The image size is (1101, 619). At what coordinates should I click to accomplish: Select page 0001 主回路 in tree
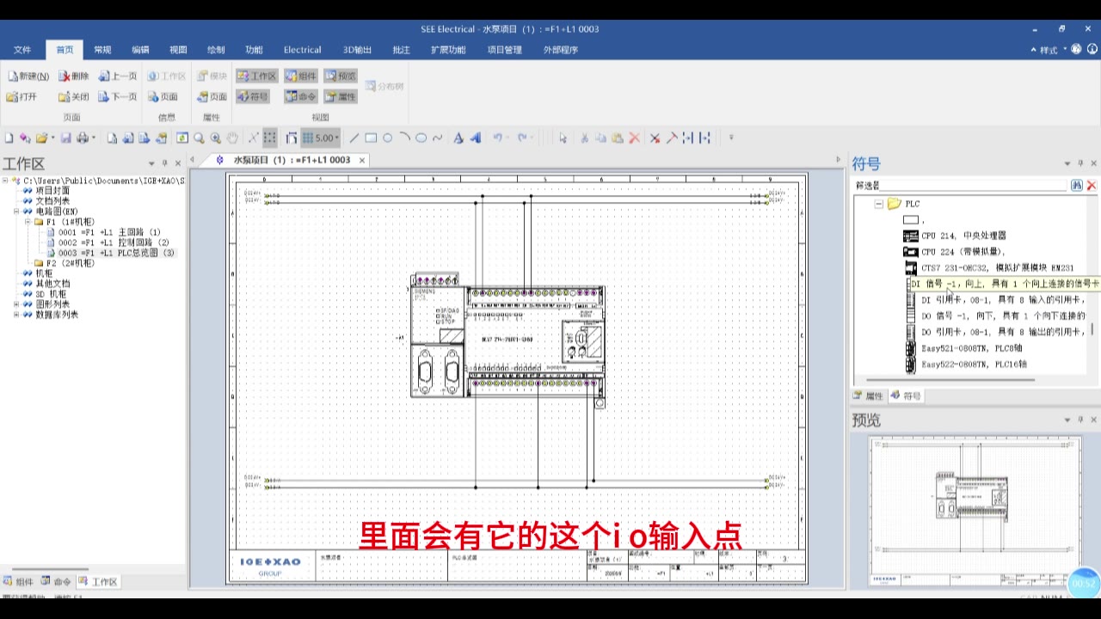109,232
